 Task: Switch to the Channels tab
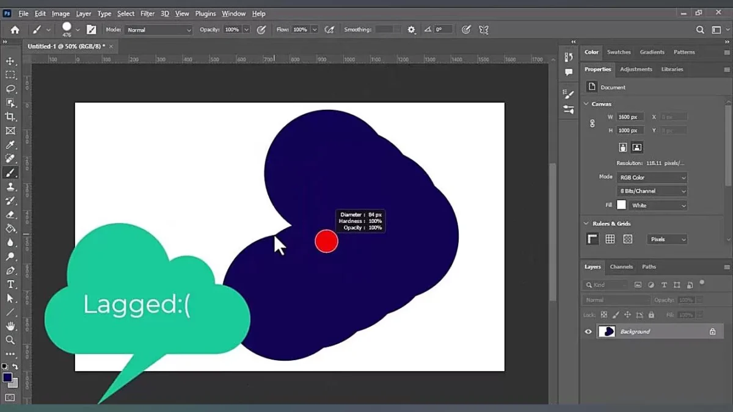tap(621, 267)
